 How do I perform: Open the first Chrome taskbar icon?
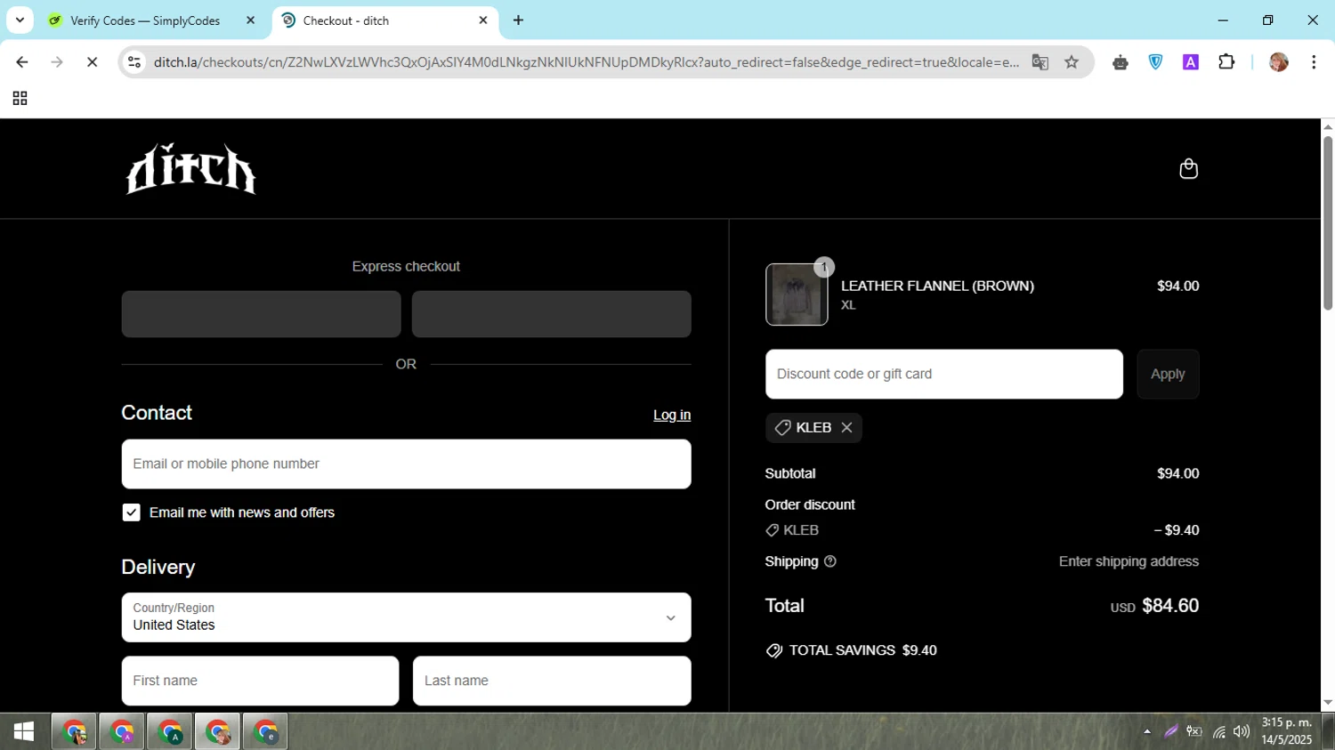(x=75, y=732)
